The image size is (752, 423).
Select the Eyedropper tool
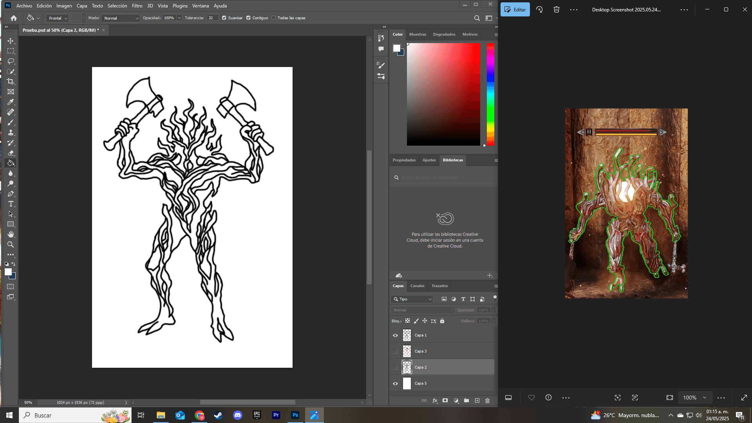[x=11, y=102]
